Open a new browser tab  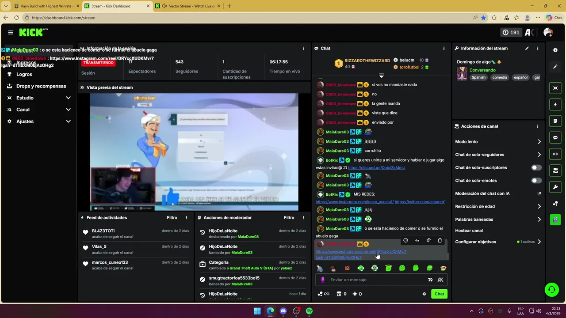pos(229,6)
